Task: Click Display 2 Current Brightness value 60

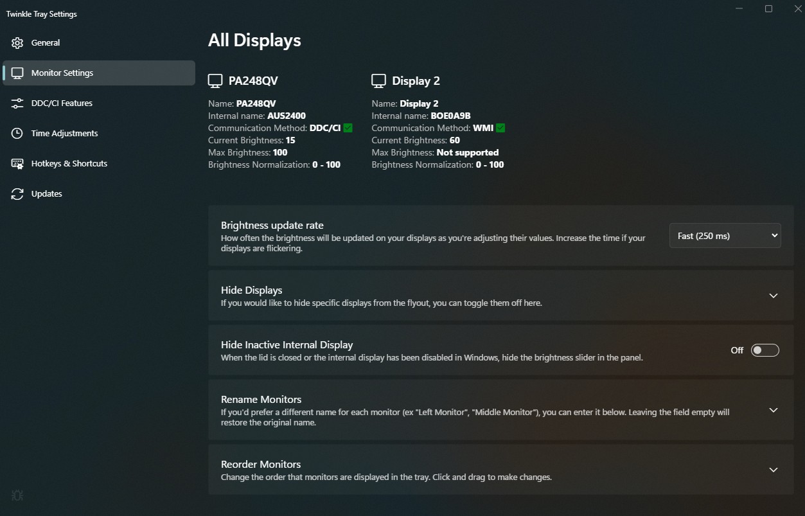Action: 455,140
